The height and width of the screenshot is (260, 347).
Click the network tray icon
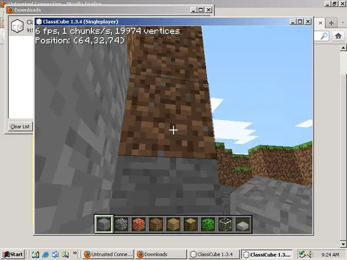pos(302,254)
